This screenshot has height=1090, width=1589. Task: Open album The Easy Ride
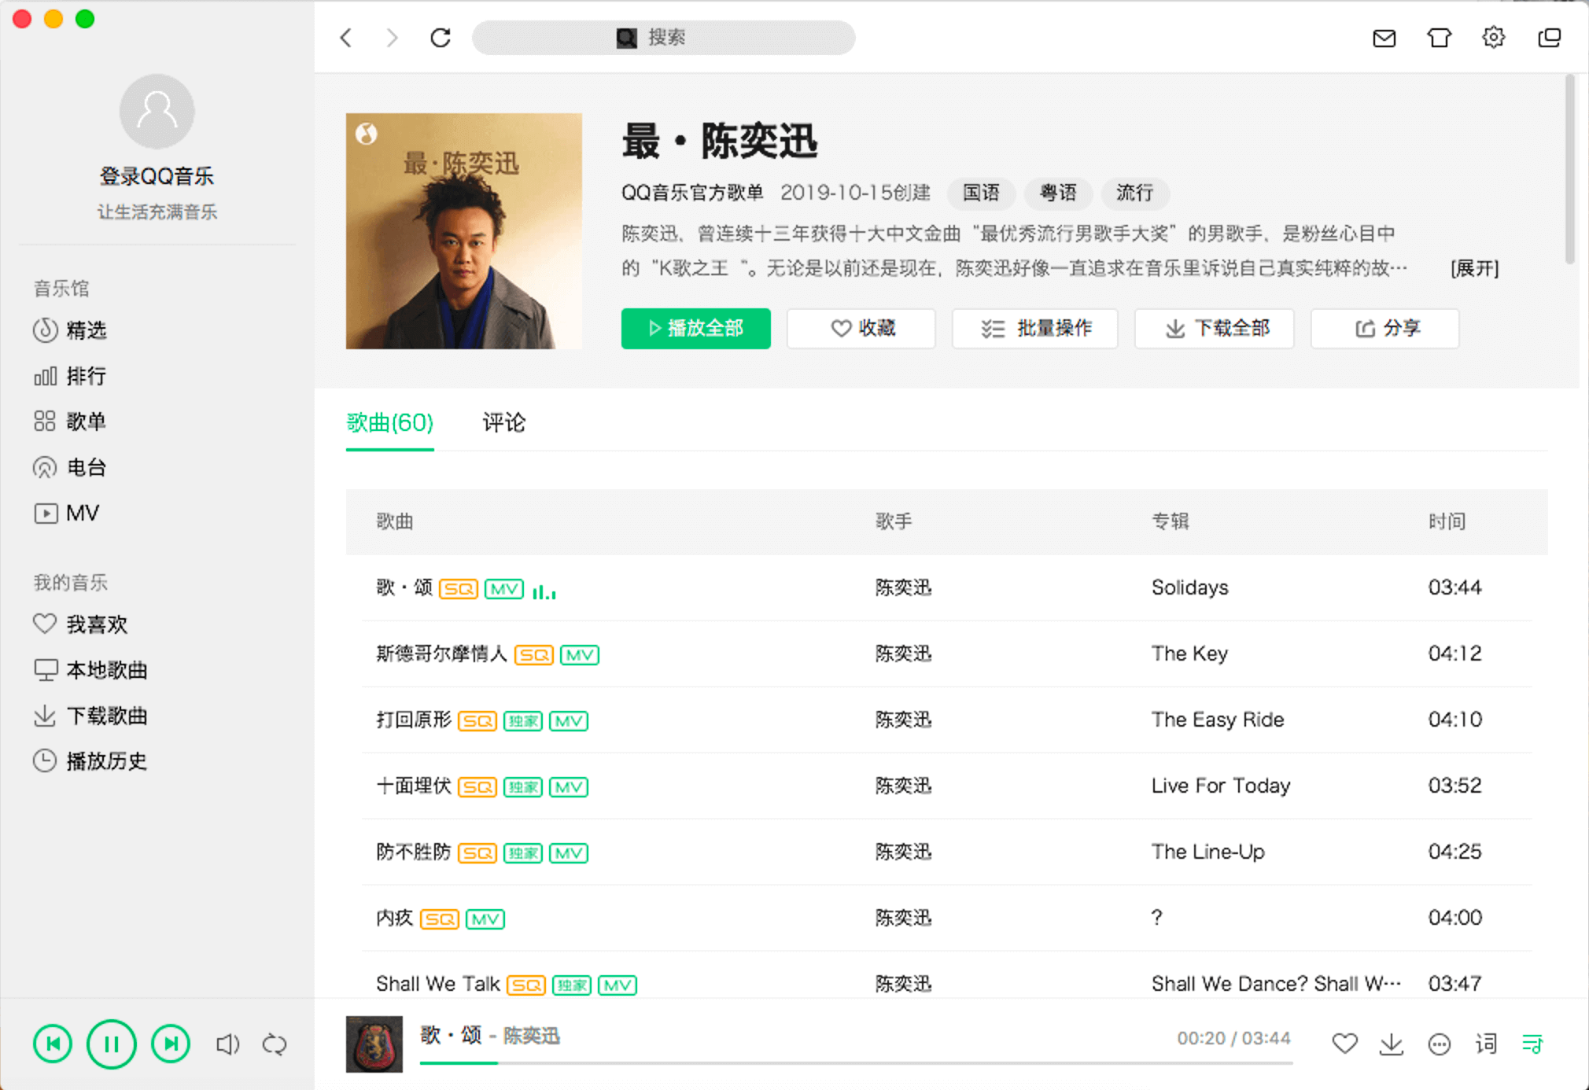pos(1218,720)
